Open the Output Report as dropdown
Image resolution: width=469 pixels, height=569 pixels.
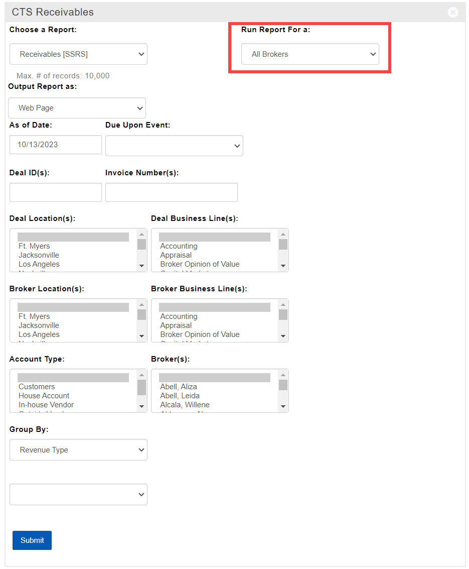pyautogui.click(x=77, y=108)
